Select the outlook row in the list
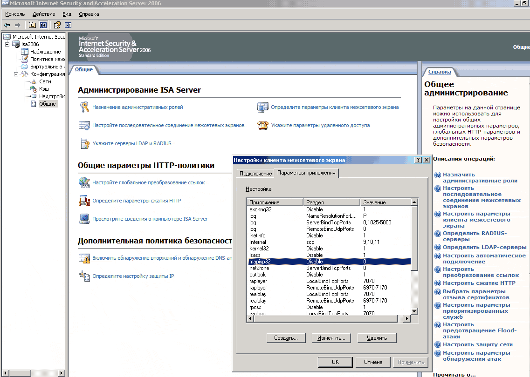The height and width of the screenshot is (377, 530). click(x=329, y=275)
